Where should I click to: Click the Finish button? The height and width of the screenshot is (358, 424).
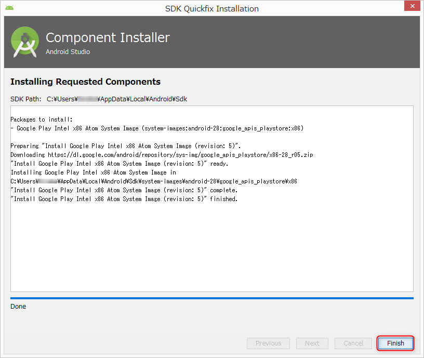395,343
